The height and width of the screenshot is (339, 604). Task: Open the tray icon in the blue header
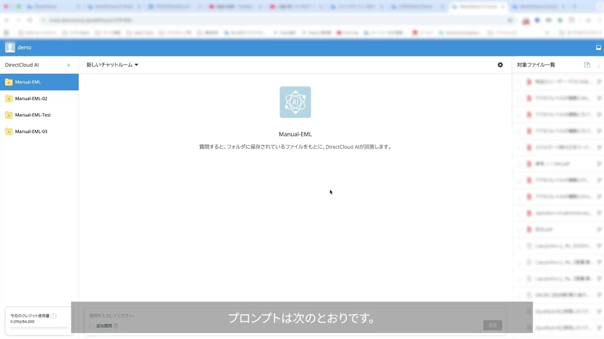[598, 48]
